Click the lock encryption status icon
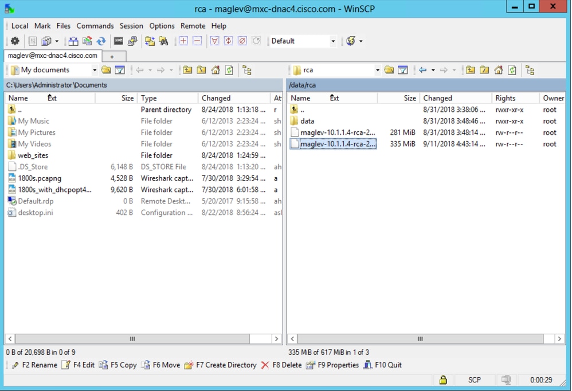The width and height of the screenshot is (572, 391). click(x=443, y=380)
